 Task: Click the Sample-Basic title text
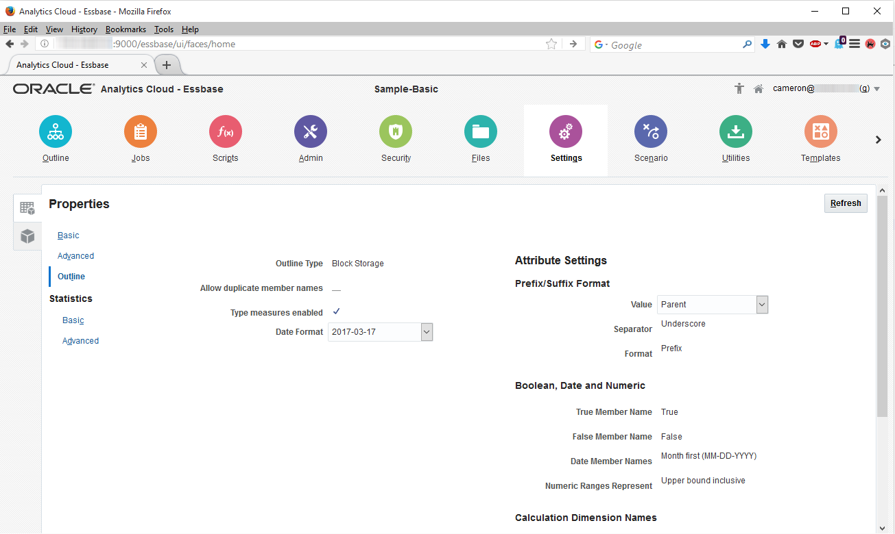click(406, 89)
